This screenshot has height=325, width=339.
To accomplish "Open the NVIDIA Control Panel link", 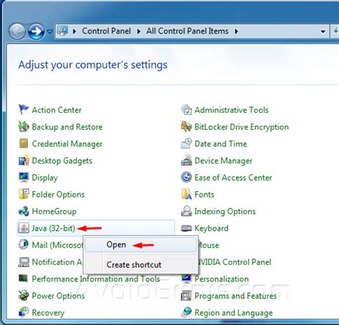I will (235, 262).
